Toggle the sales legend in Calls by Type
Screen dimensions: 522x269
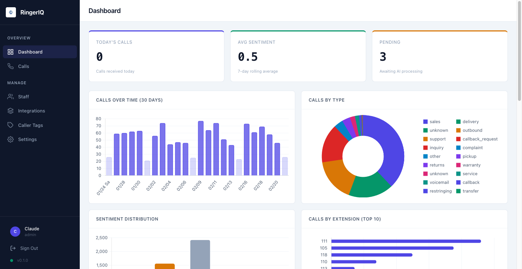(432, 121)
